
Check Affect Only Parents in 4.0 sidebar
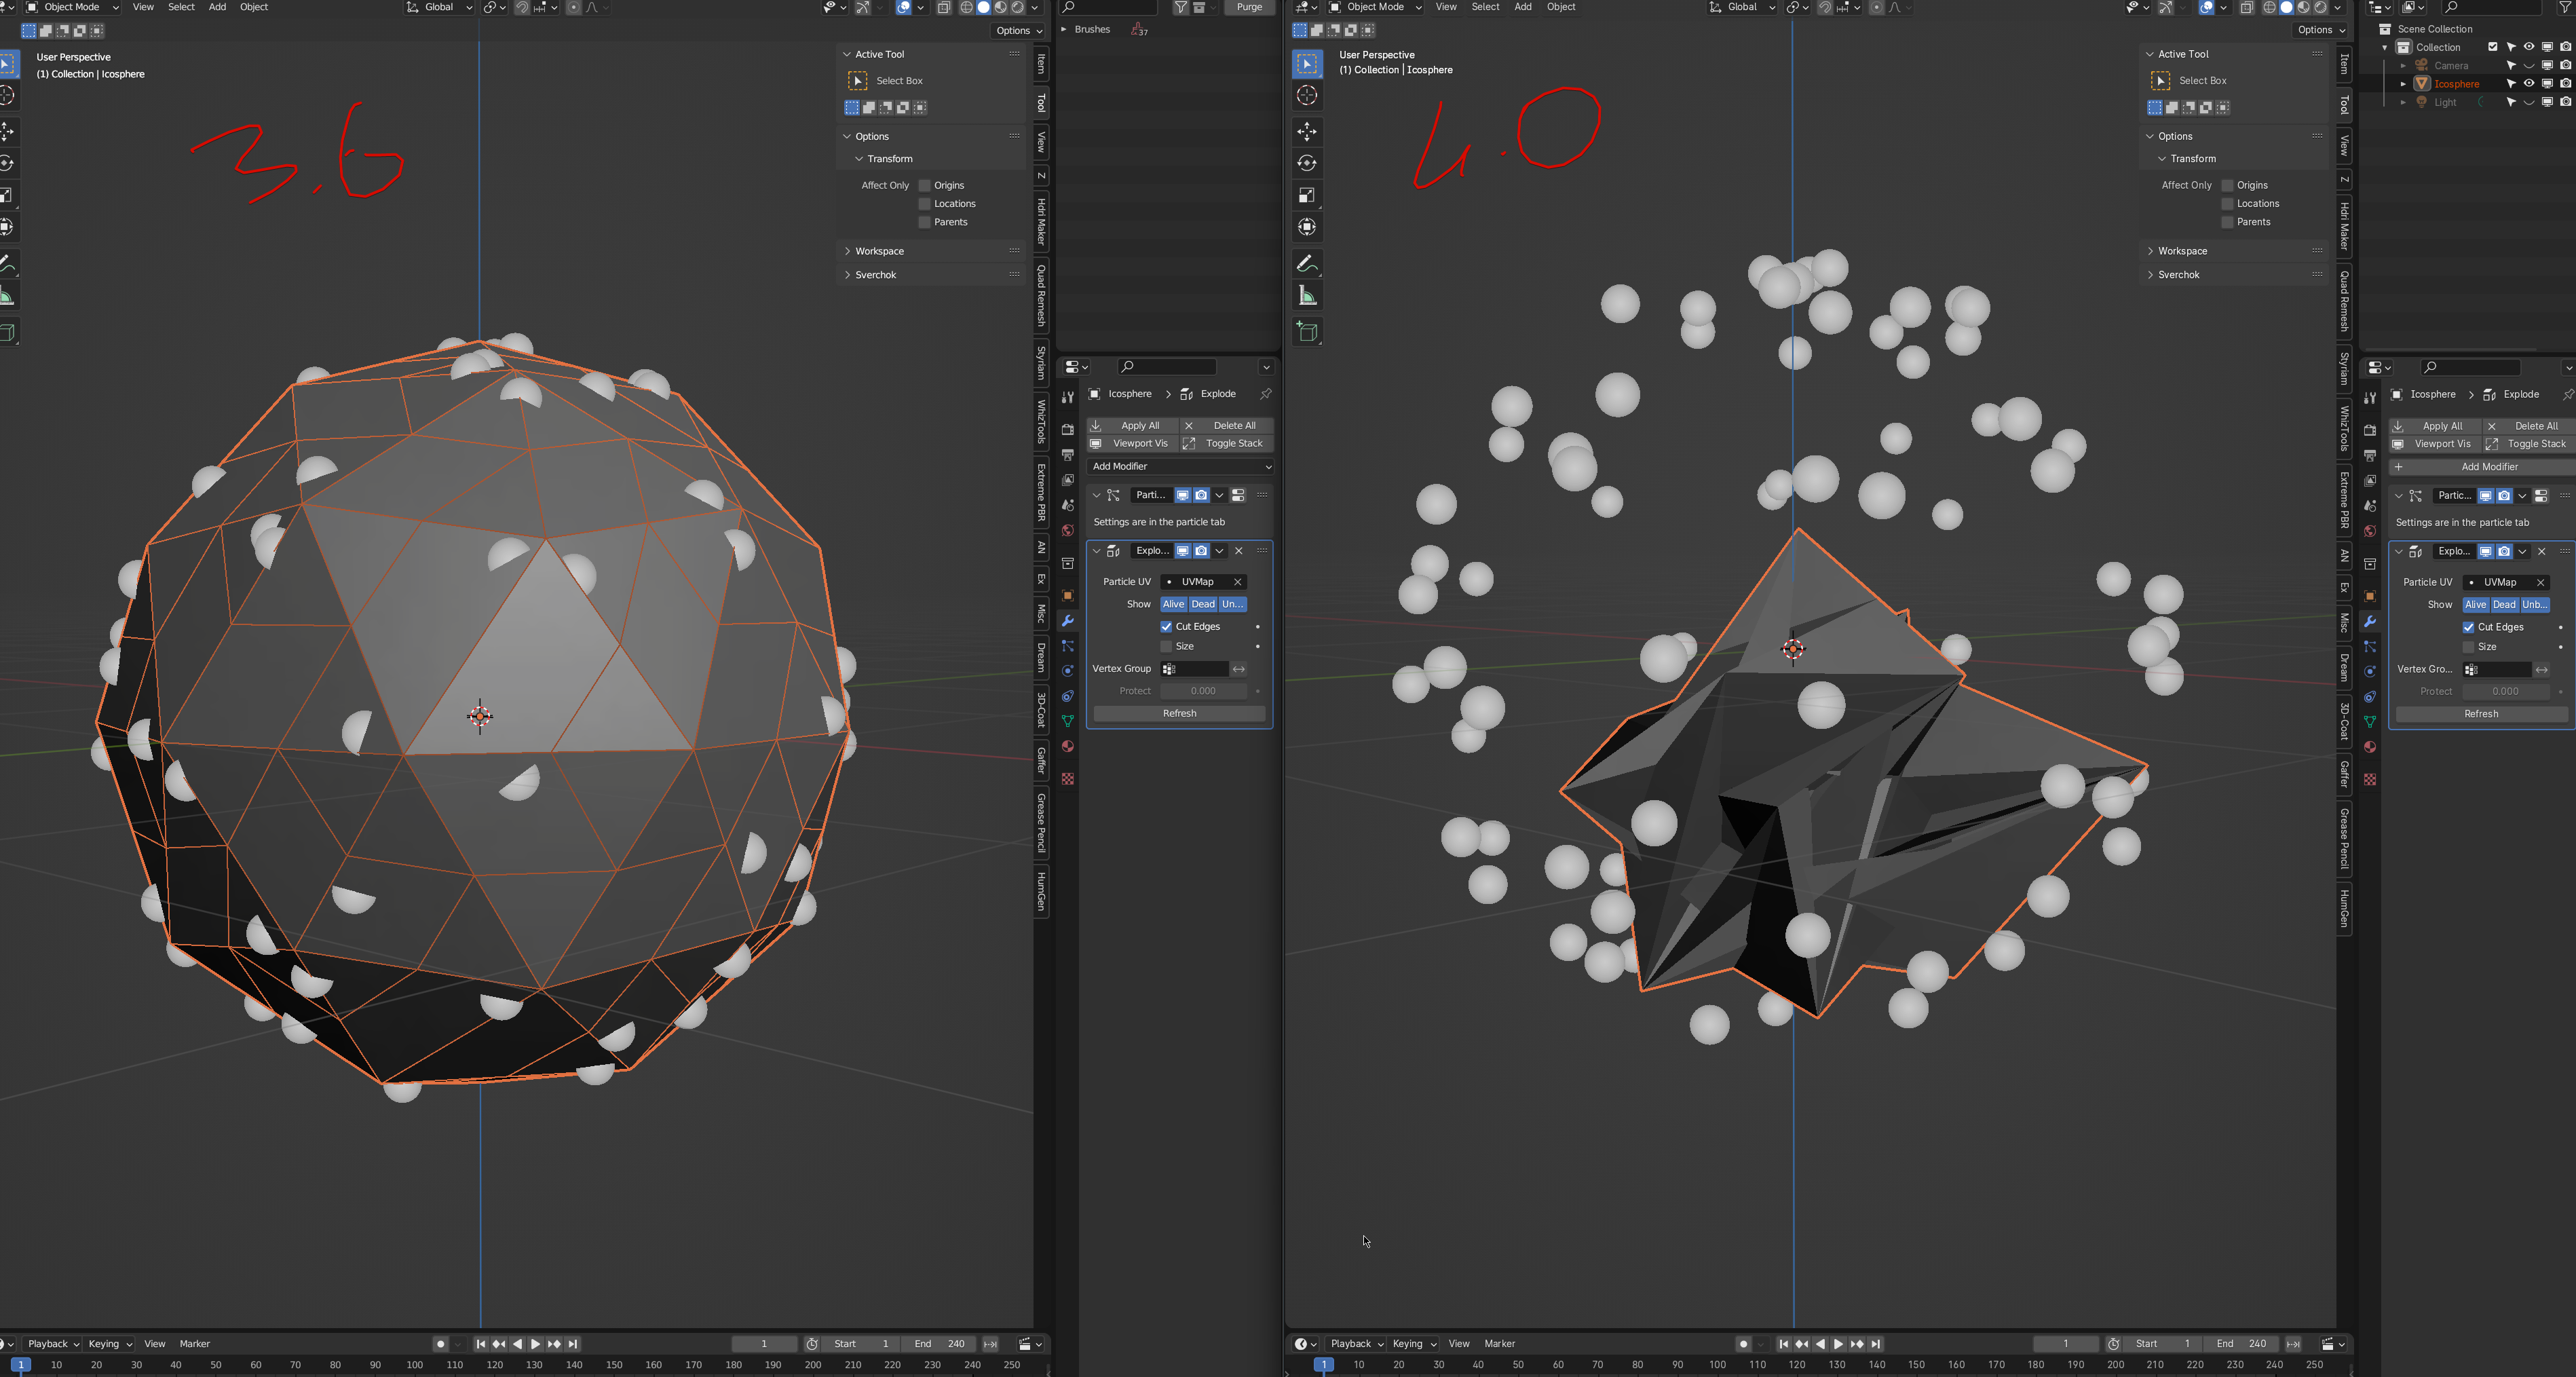pyautogui.click(x=2228, y=223)
